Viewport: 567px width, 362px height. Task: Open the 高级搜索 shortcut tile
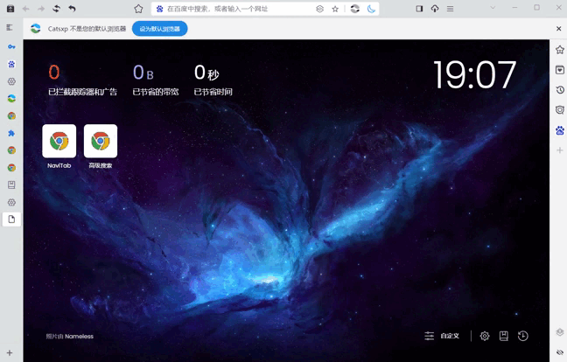click(x=101, y=142)
